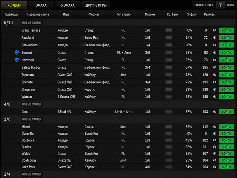This screenshot has height=178, width=237.
Task: Click the eye icon for Cheyenne
Action: (215, 90)
